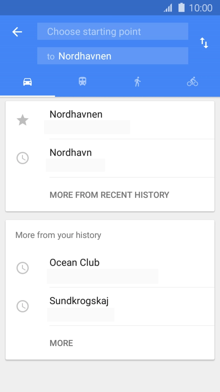This screenshot has width=220, height=392.
Task: Tap the destination field showing Nordhavnen
Action: coord(113,56)
